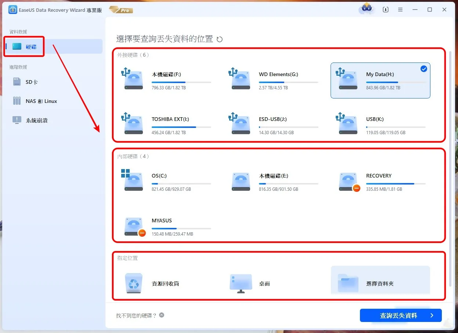Viewport: 458px width, 333px height.
Task: Click the 桌面 desktop monitor icon
Action: [x=241, y=283]
